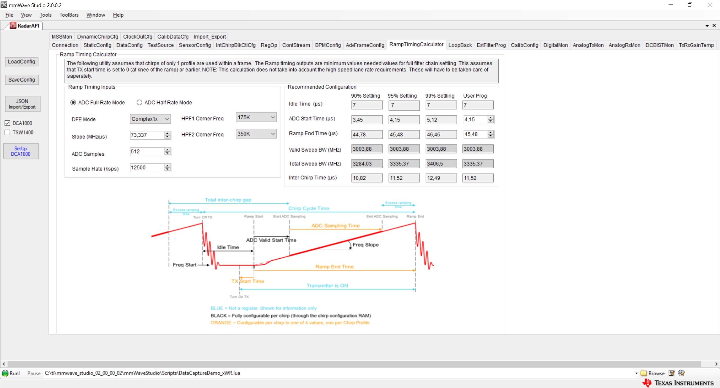Image resolution: width=720 pixels, height=388 pixels.
Task: Decrease the ADC Samples value
Action: click(x=168, y=153)
